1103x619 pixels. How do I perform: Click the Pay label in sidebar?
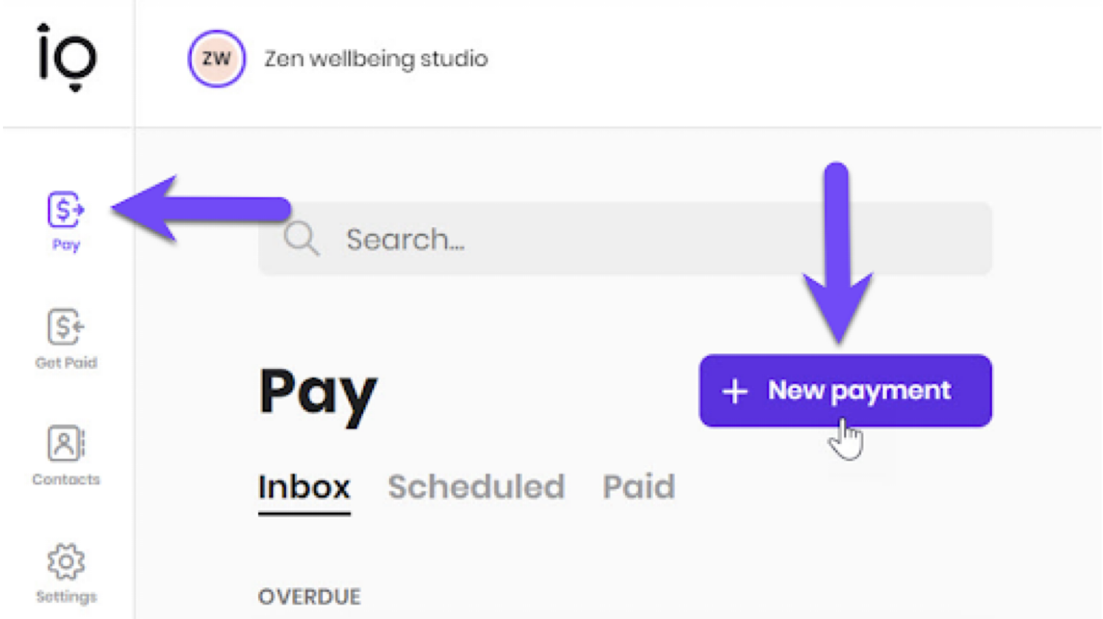point(65,245)
